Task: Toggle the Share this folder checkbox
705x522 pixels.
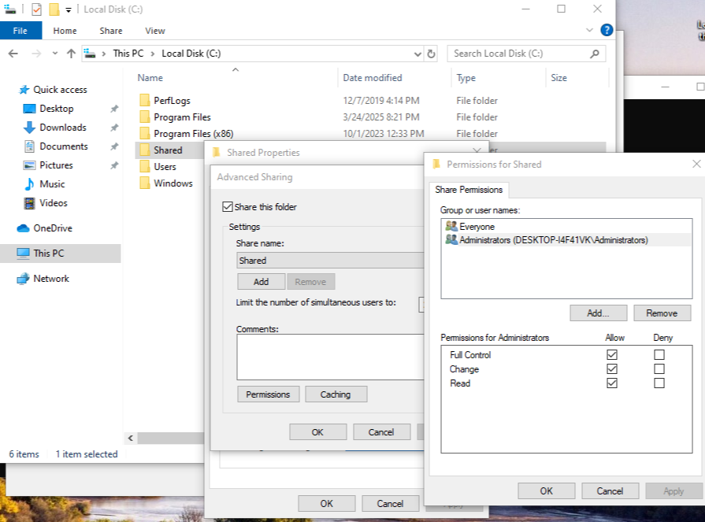Action: point(228,206)
